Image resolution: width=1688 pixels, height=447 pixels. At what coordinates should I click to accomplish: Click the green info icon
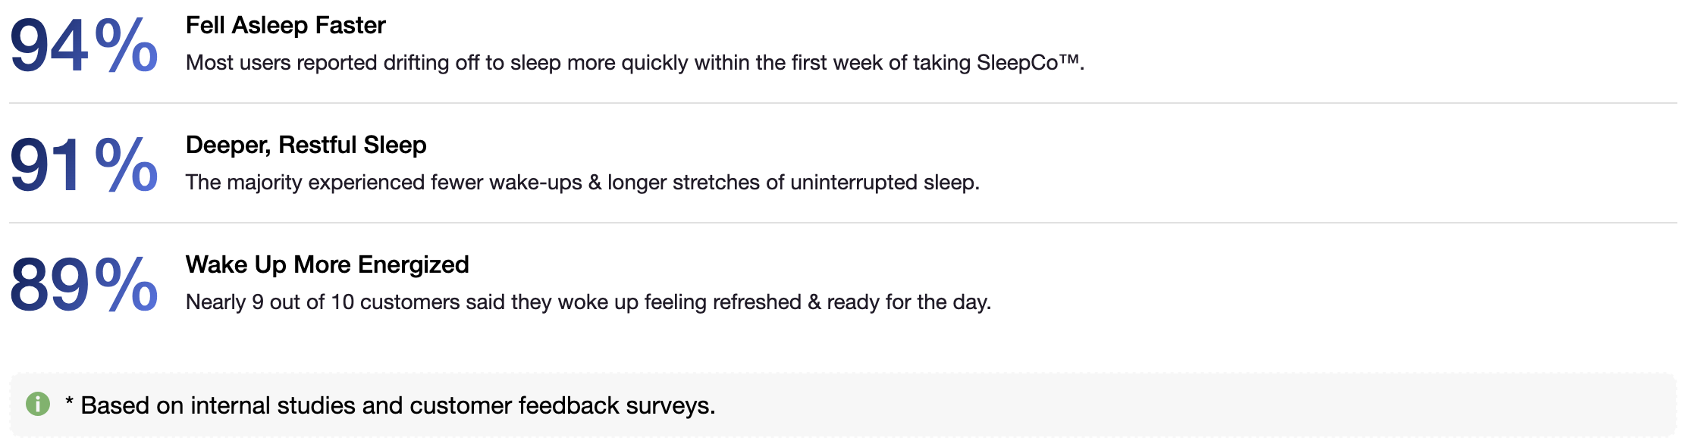tap(38, 405)
